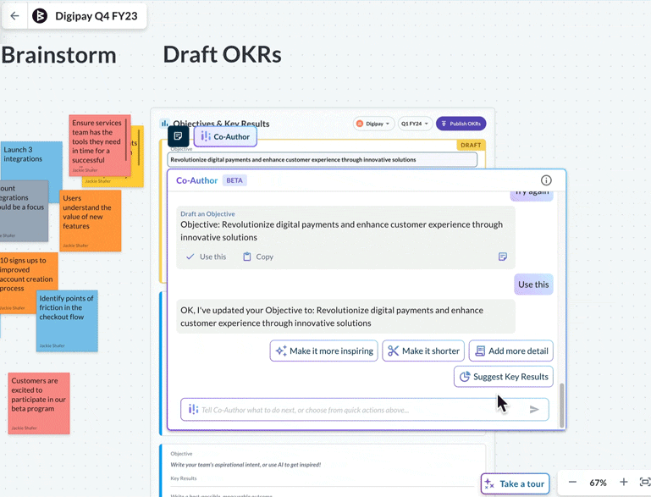Open the note icon beside Co-Author

point(178,136)
